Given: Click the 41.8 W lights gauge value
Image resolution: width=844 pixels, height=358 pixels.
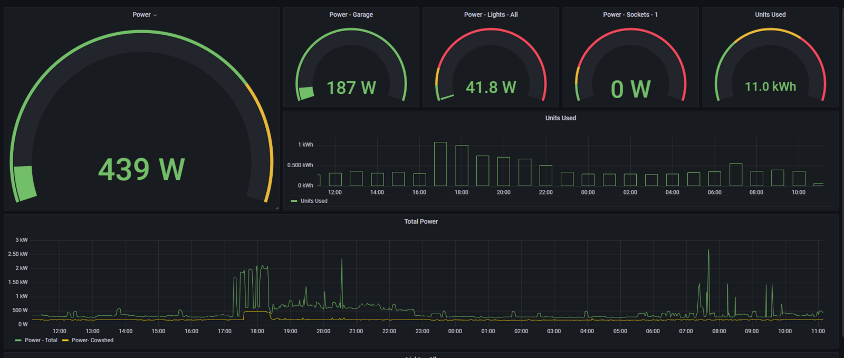Looking at the screenshot, I should coord(491,88).
